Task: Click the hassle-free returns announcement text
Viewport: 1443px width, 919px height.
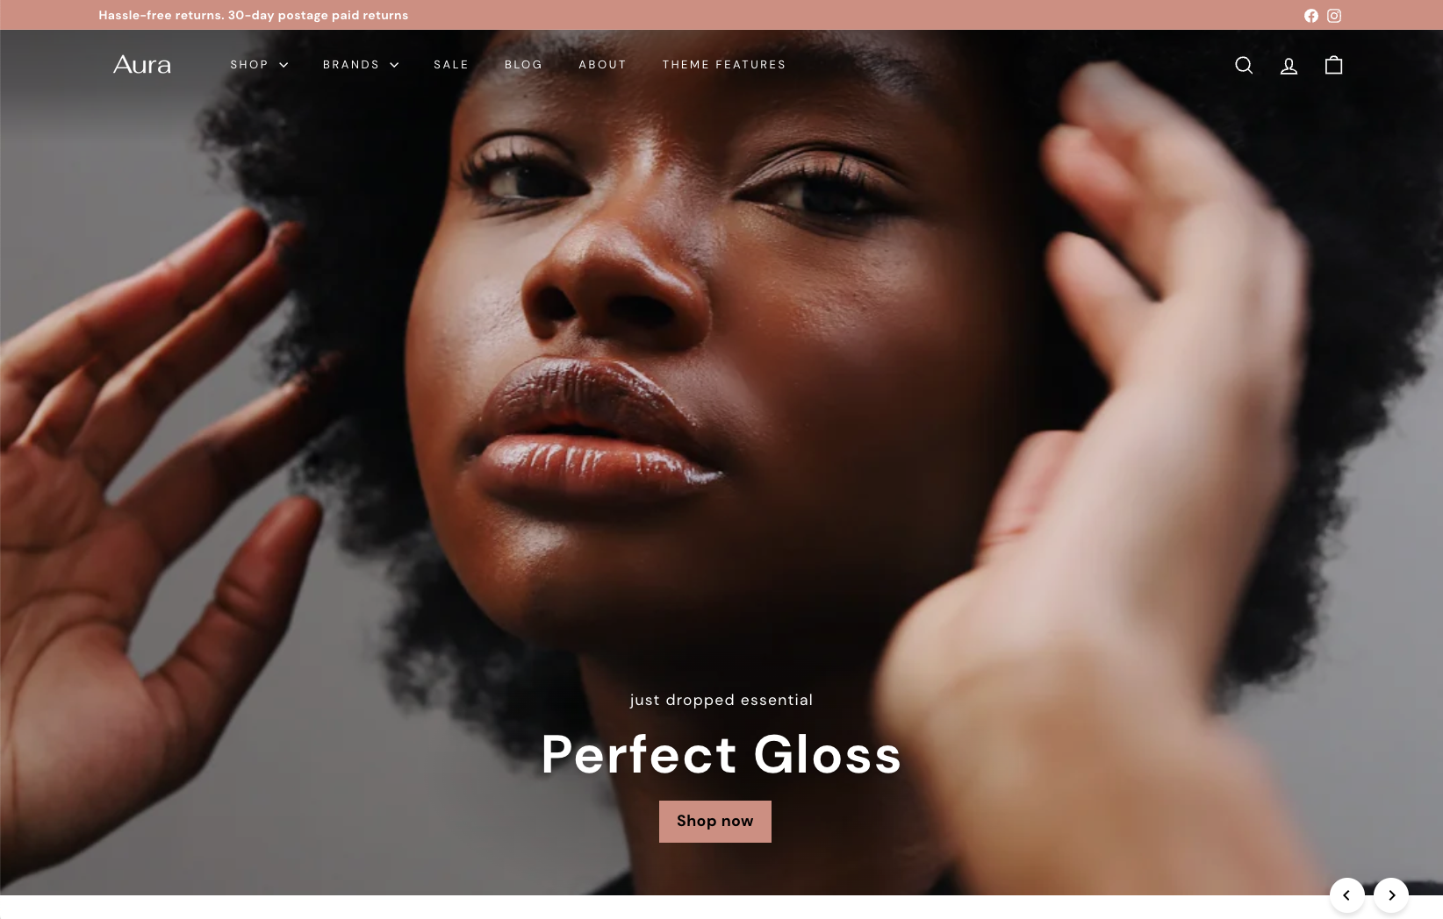Action: point(253,16)
